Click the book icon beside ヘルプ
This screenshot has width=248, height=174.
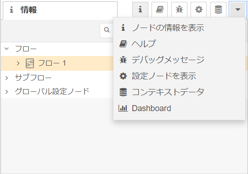coord(123,44)
